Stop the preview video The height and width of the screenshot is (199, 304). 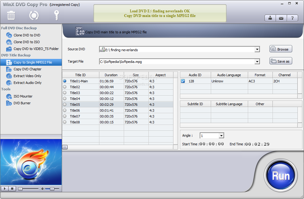(x=12, y=189)
